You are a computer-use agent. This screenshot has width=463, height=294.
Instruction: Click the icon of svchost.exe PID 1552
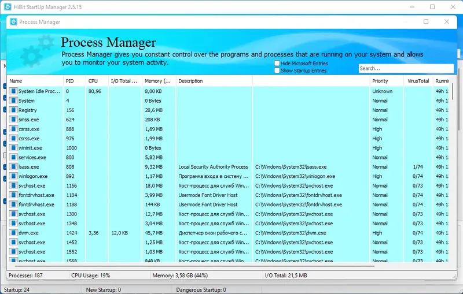click(x=13, y=251)
